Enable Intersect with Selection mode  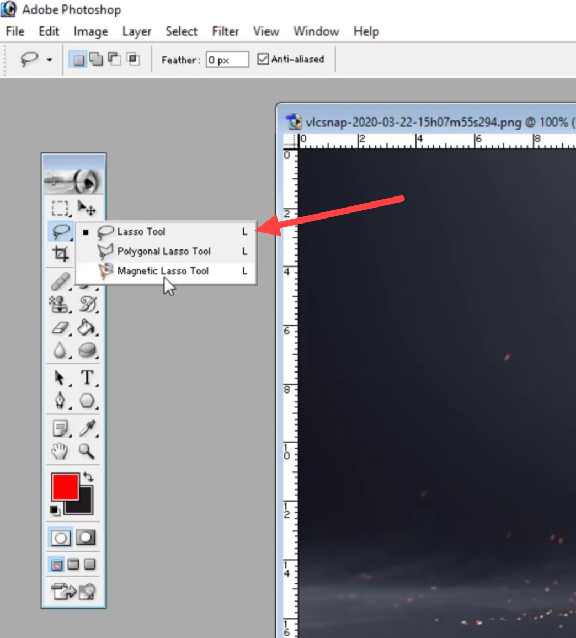133,60
